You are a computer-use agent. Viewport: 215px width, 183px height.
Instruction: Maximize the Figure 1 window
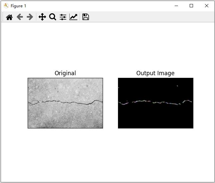(x=191, y=6)
